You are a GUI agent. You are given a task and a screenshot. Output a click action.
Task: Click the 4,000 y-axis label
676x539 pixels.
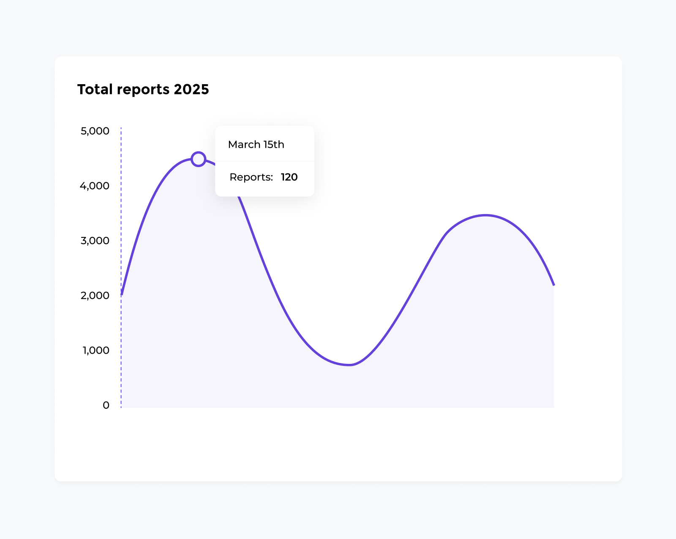95,186
